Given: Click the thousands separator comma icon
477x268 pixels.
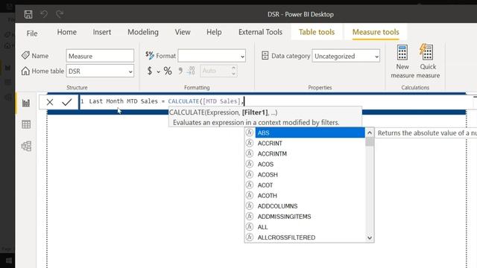Looking at the screenshot, I should (180, 71).
